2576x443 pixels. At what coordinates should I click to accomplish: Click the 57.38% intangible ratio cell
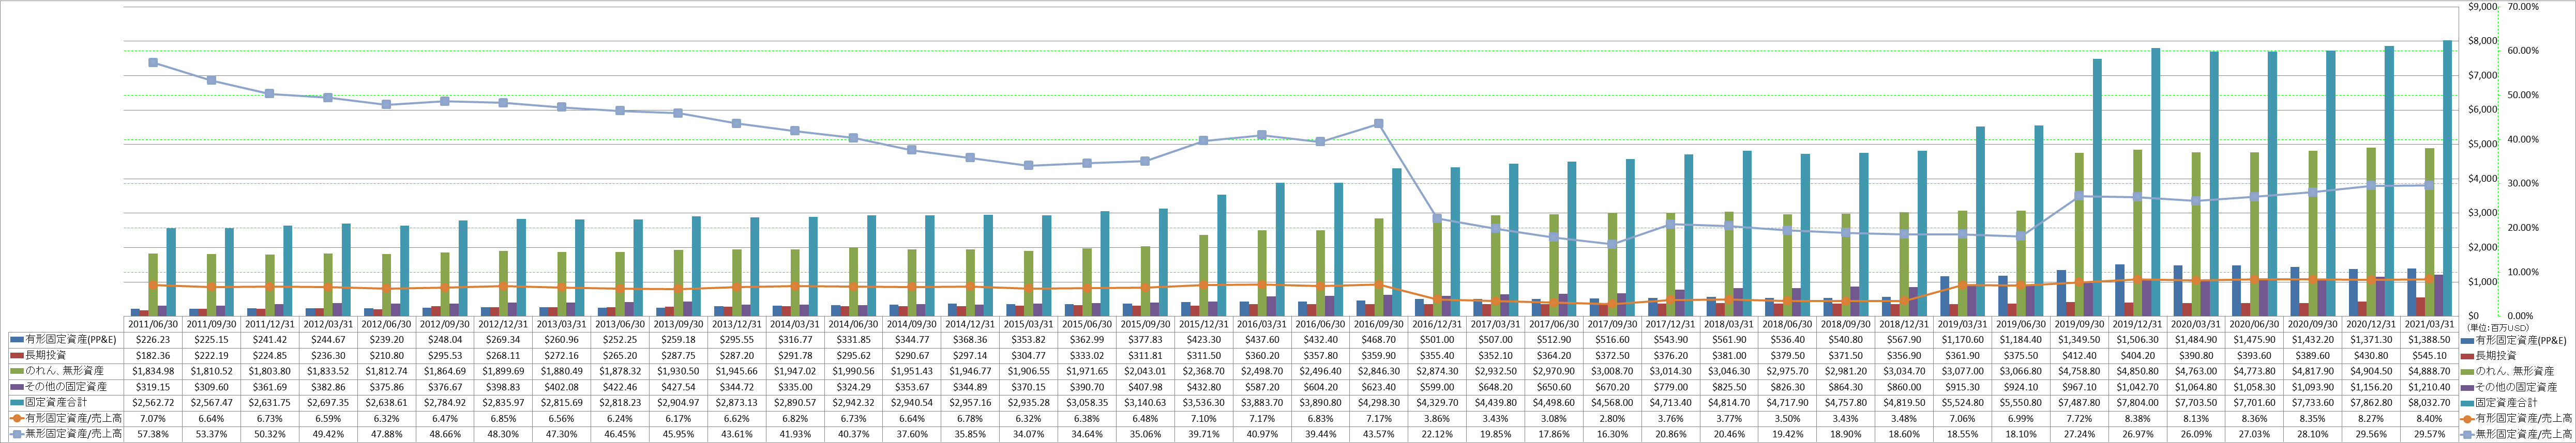[153, 435]
